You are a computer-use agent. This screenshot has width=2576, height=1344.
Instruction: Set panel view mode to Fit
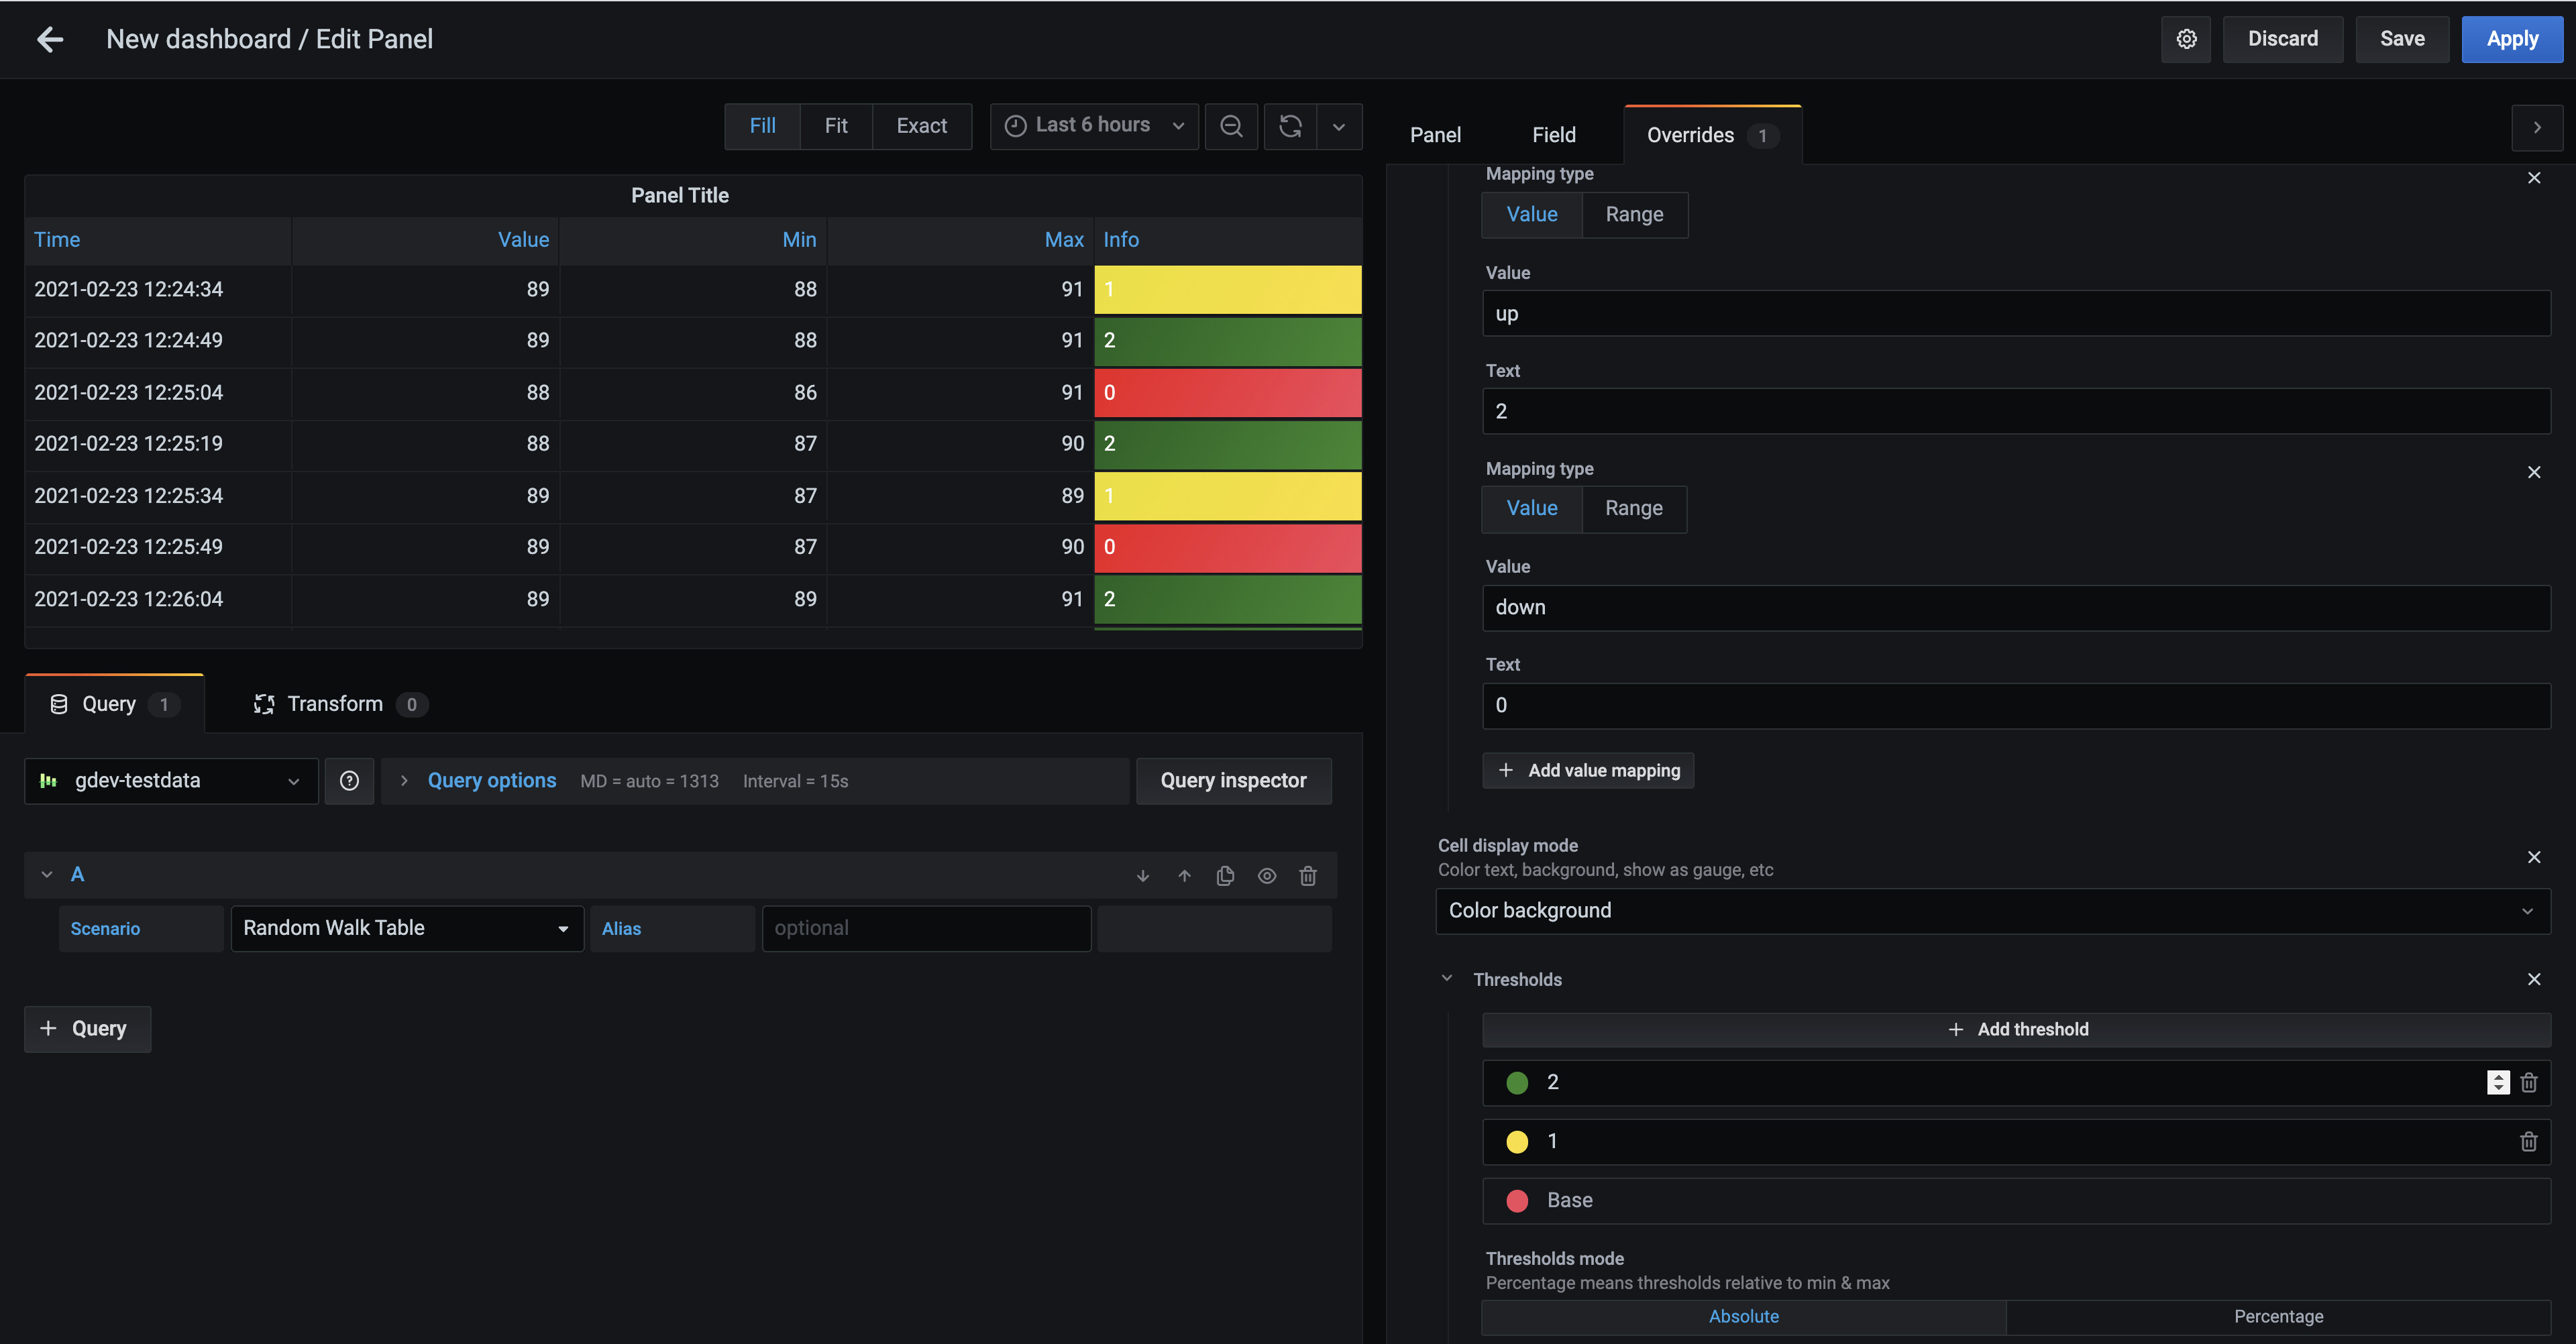click(x=835, y=126)
